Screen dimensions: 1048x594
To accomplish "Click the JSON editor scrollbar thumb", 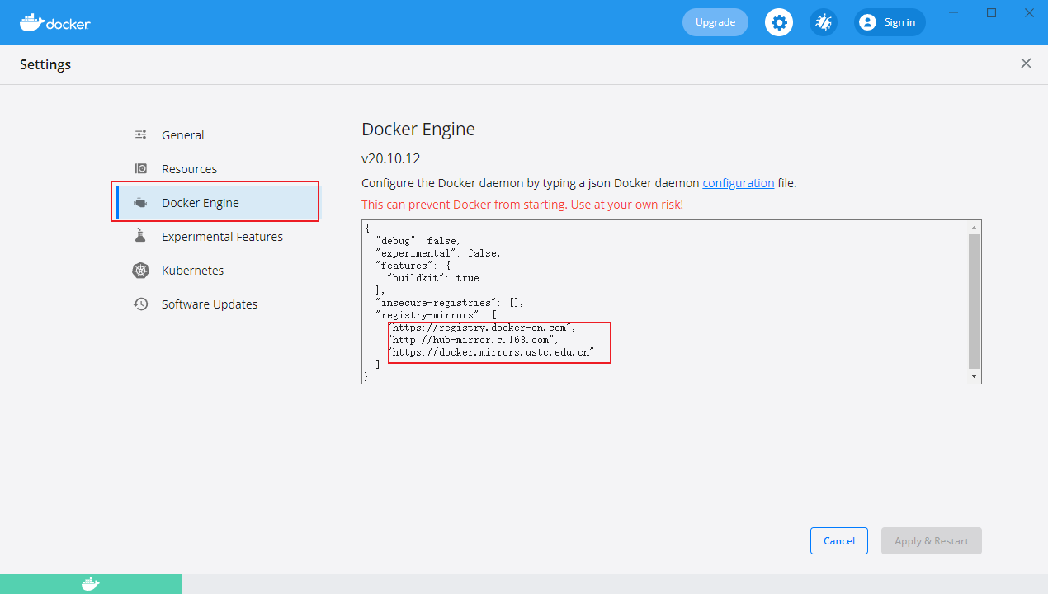I will [975, 301].
